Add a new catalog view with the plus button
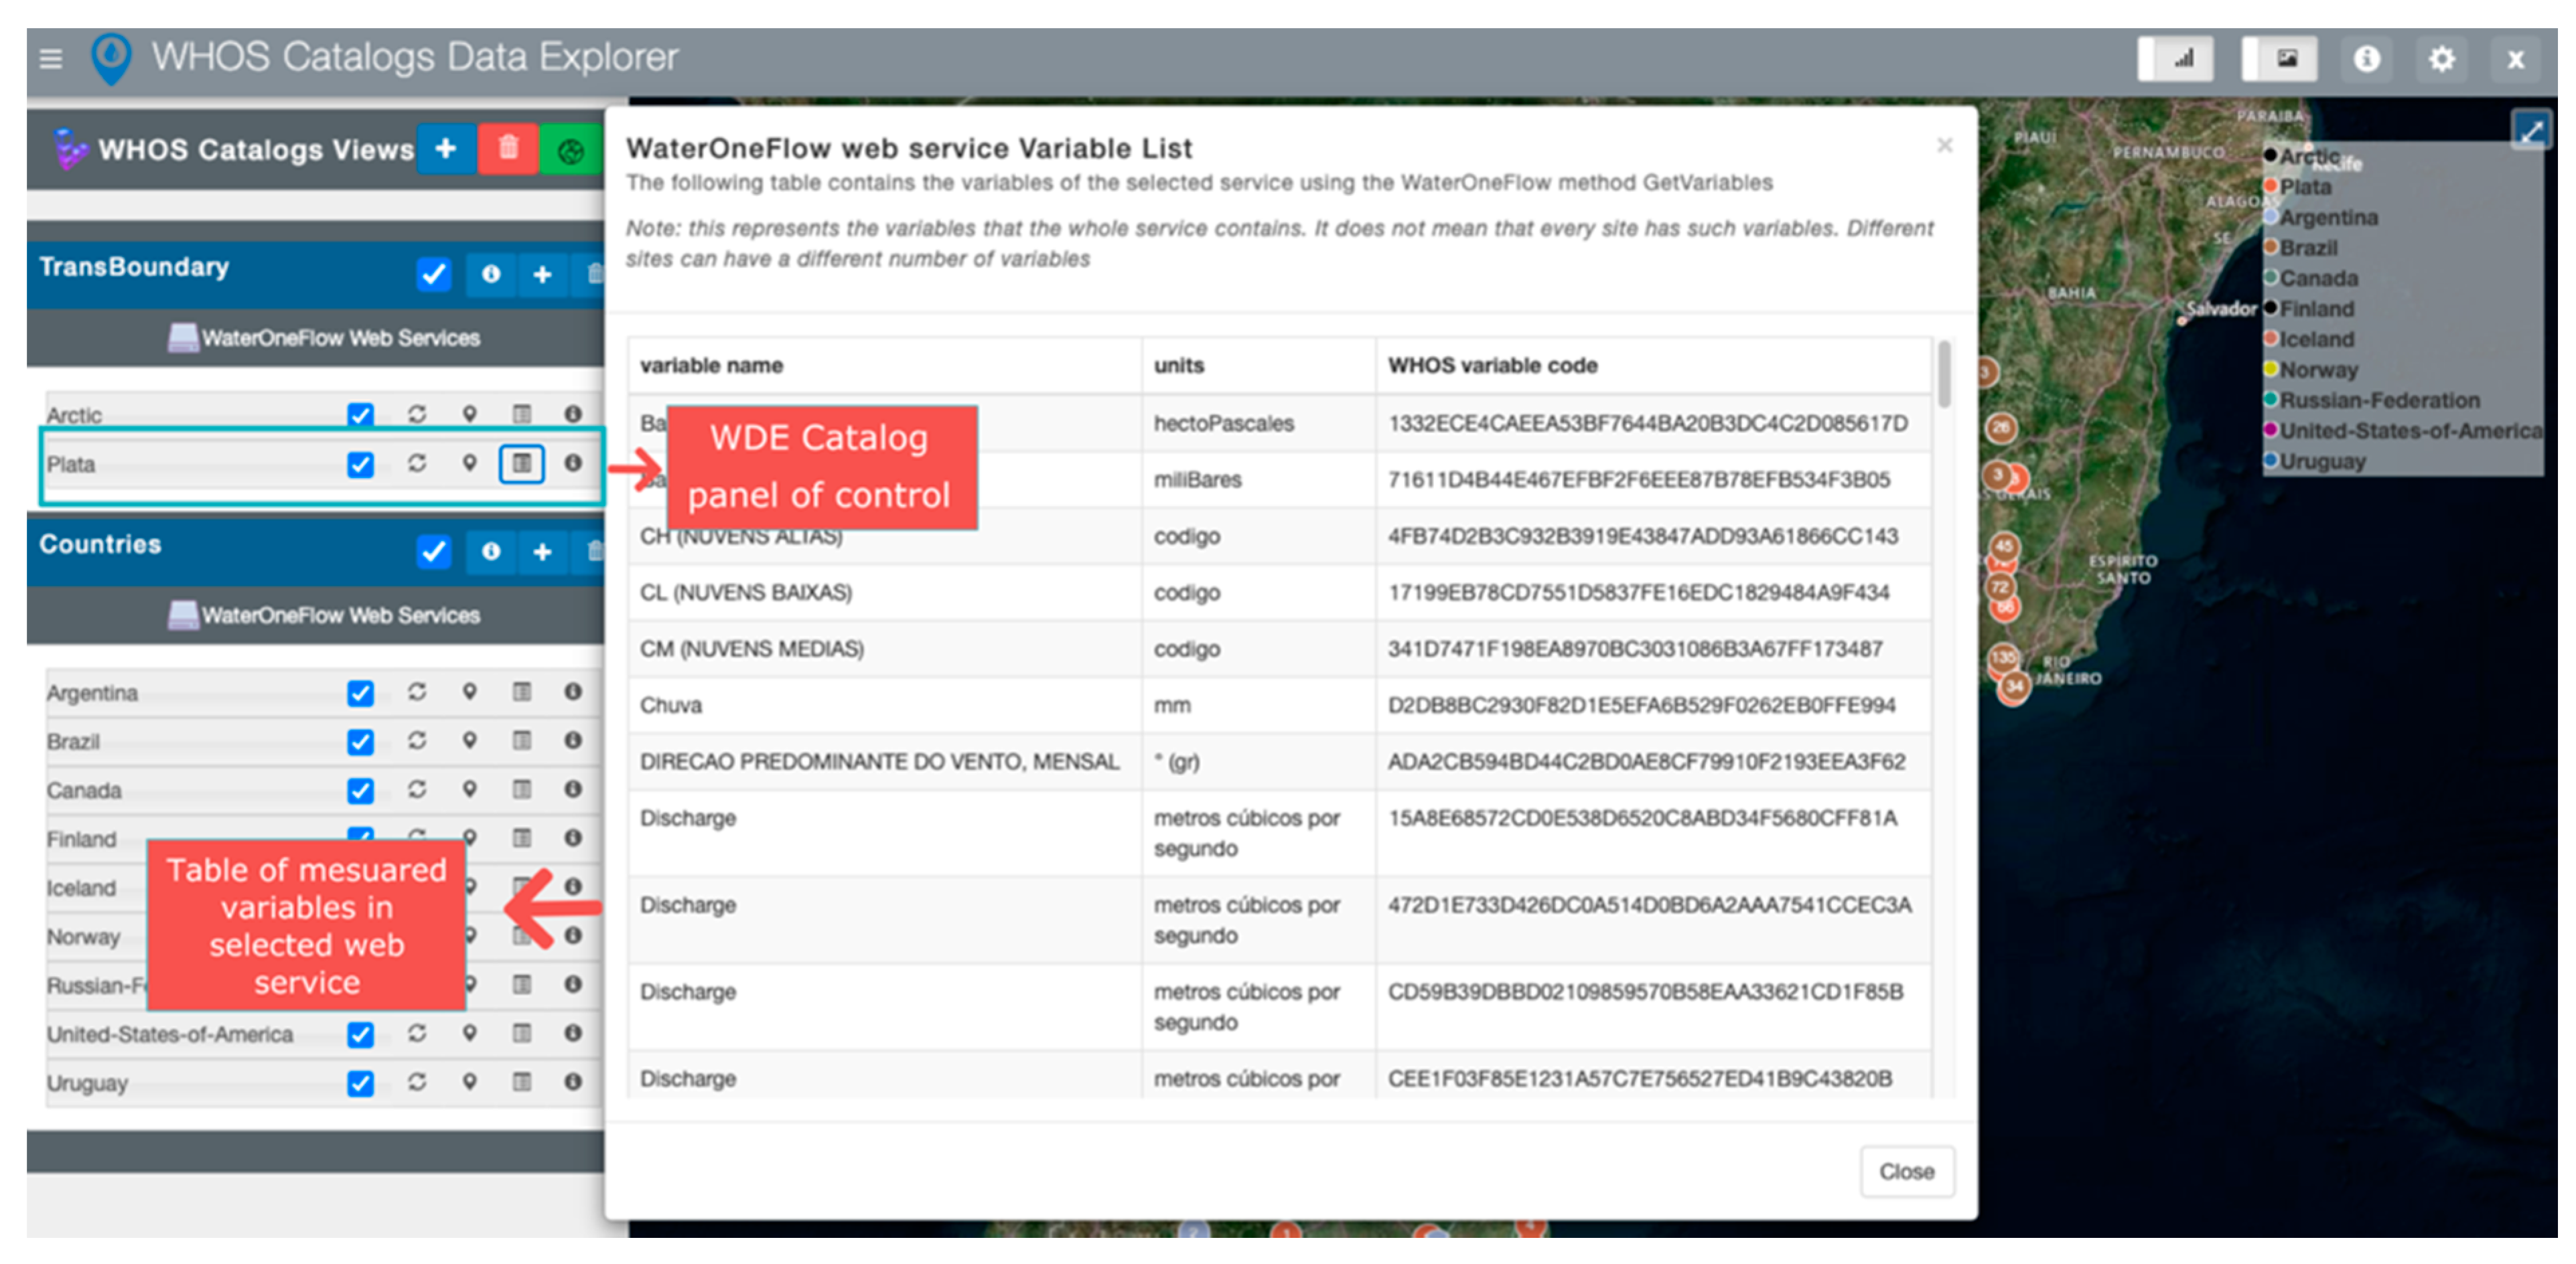Viewport: 2576px width, 1264px height. [446, 149]
